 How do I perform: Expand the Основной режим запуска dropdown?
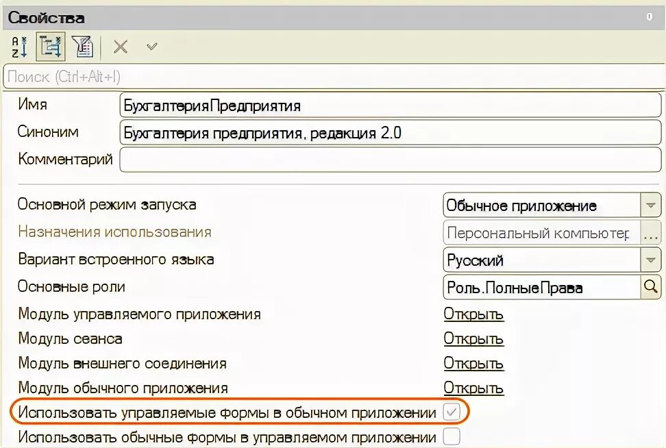coord(650,206)
